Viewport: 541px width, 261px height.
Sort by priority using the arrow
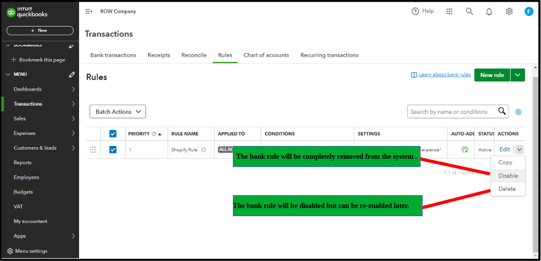[160, 134]
